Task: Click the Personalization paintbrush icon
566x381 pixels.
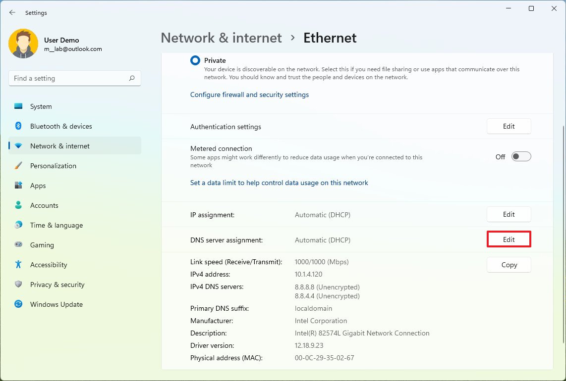Action: point(18,166)
